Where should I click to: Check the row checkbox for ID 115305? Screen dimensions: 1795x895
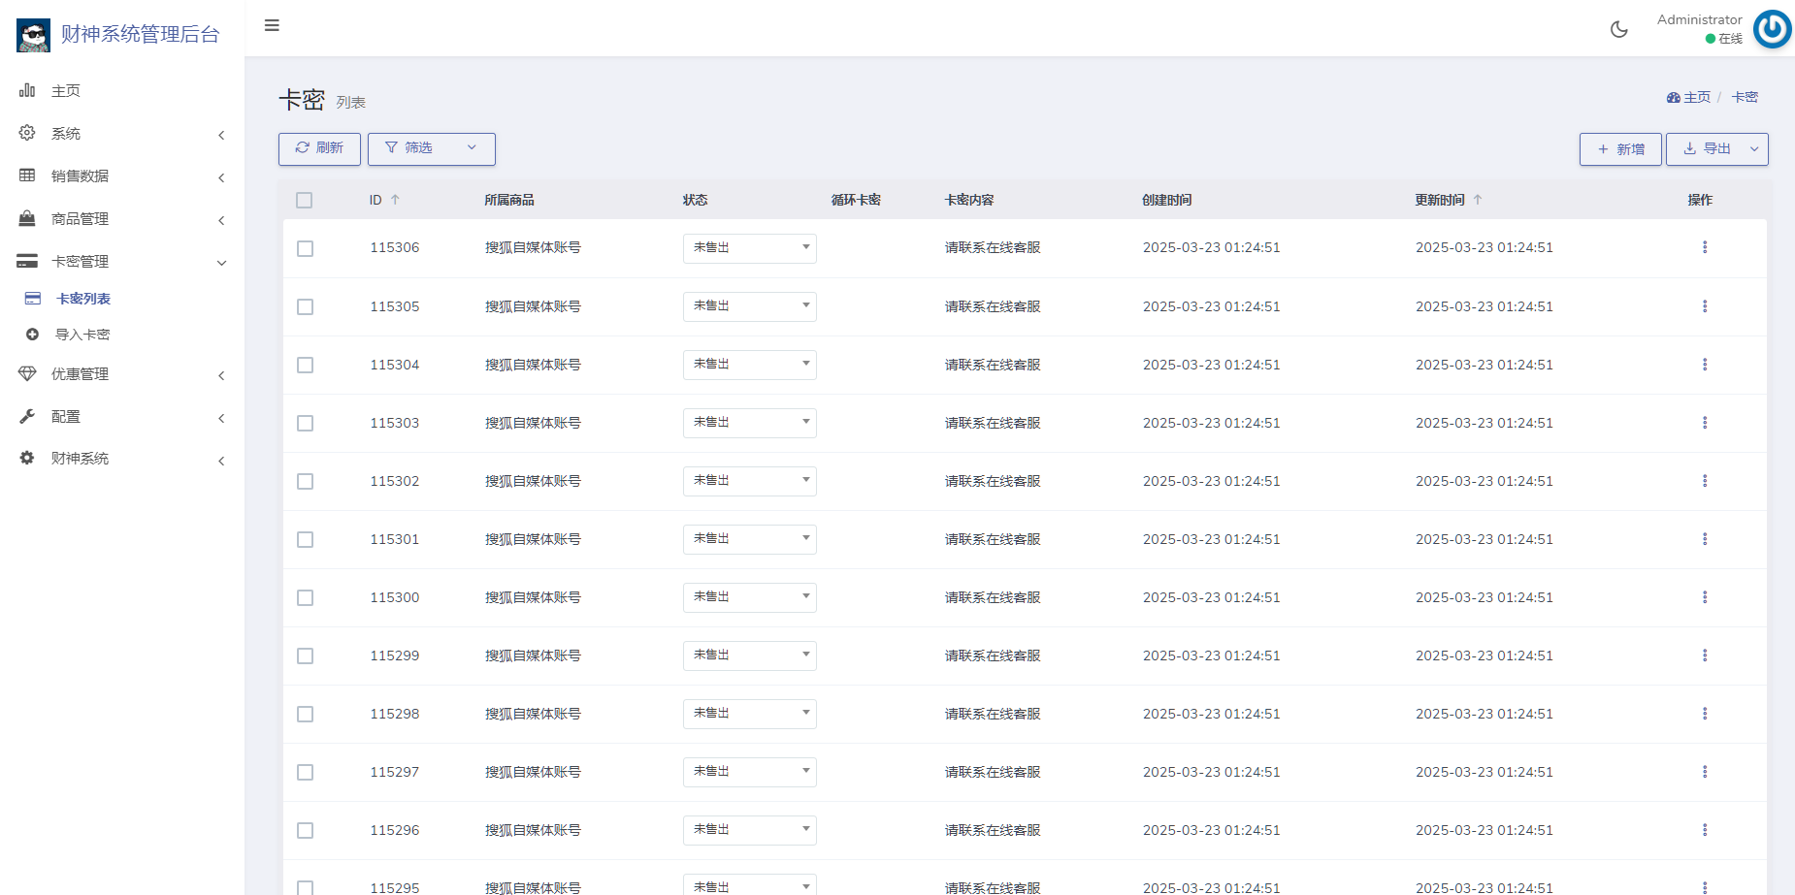pyautogui.click(x=305, y=306)
